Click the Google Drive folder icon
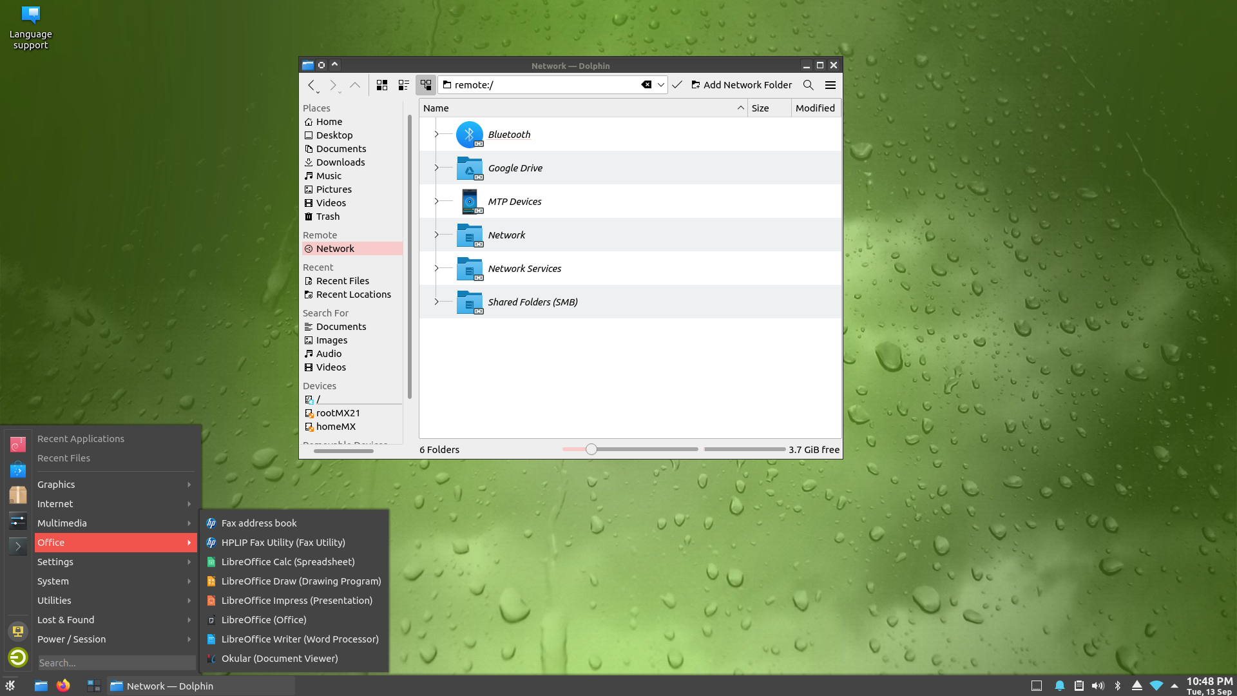Image resolution: width=1237 pixels, height=696 pixels. point(470,168)
